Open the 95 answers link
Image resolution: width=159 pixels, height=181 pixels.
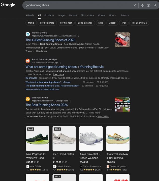point(31,78)
